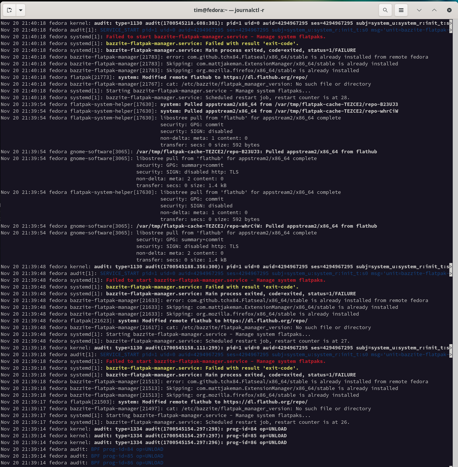Click the red Failed to start service line
The width and height of the screenshot is (458, 467).
pyautogui.click(x=217, y=36)
